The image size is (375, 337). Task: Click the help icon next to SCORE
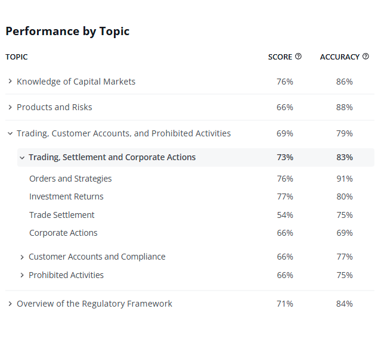pos(299,57)
